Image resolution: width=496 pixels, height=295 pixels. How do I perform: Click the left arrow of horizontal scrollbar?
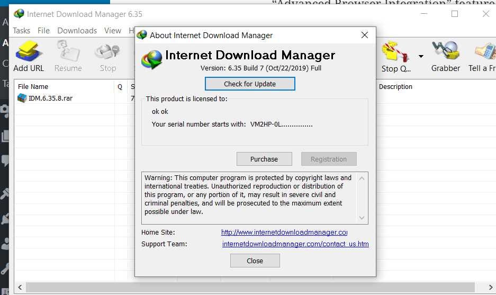coord(20,288)
